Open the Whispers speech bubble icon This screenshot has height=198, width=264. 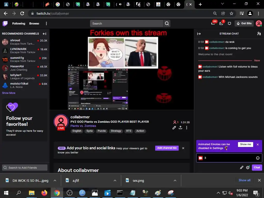tap(229, 23)
